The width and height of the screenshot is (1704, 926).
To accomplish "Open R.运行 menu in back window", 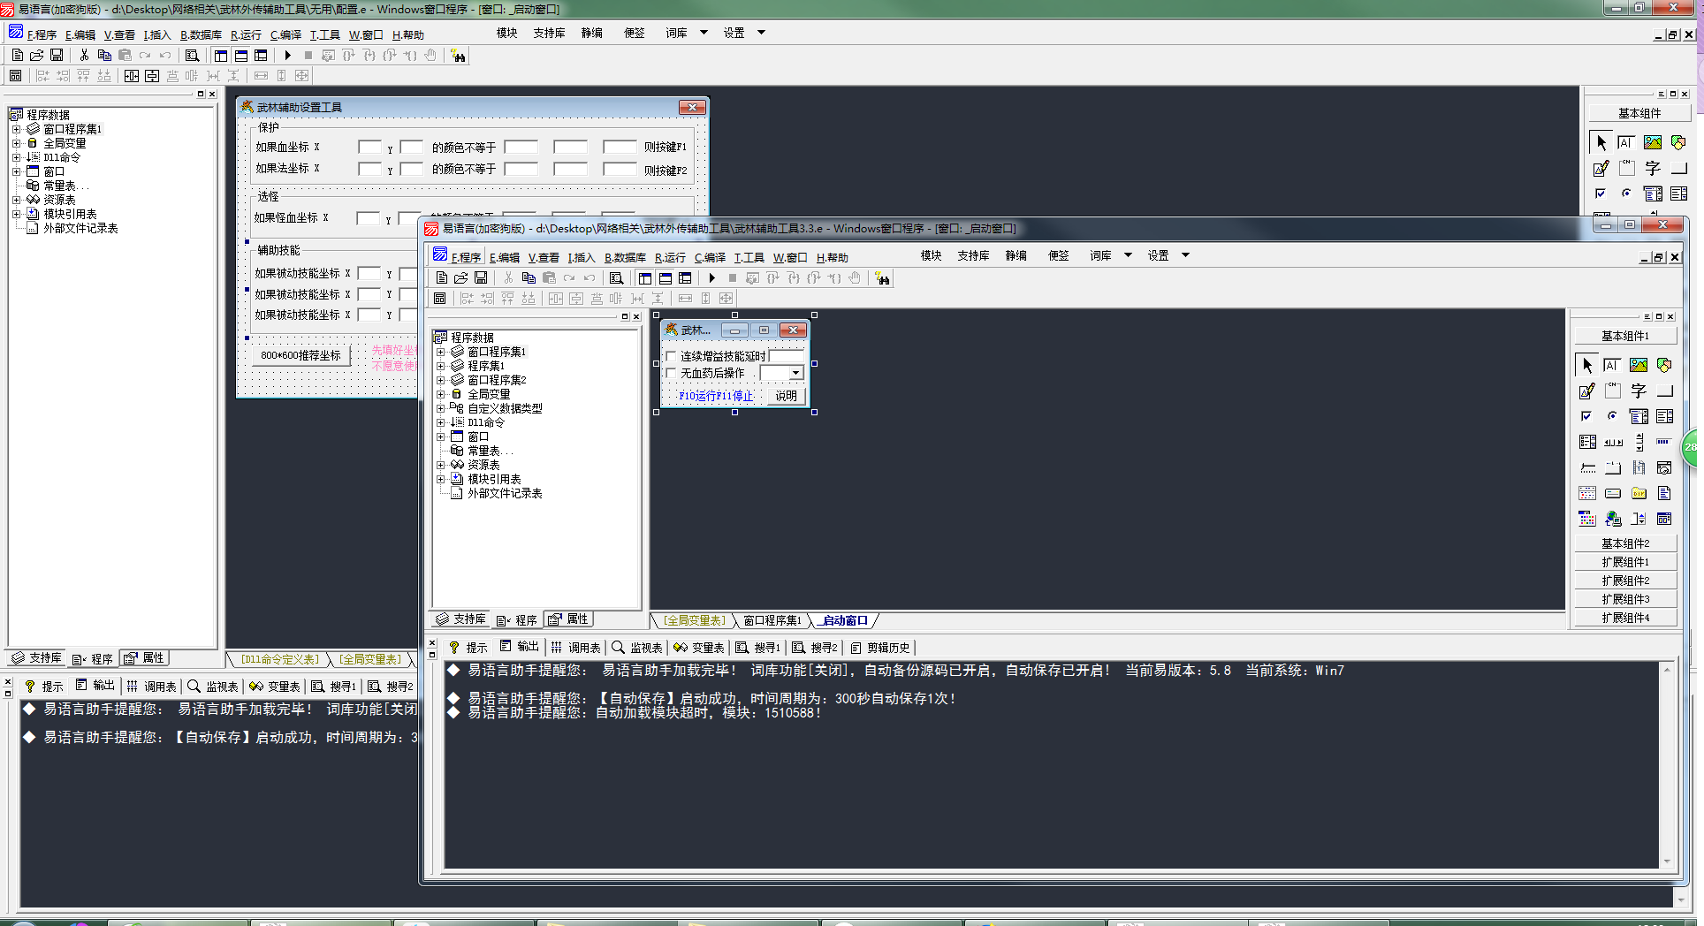I will pyautogui.click(x=246, y=34).
